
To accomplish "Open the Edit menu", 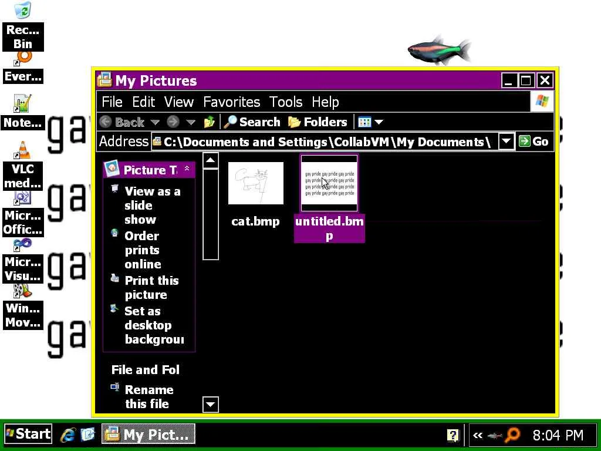I will [143, 102].
